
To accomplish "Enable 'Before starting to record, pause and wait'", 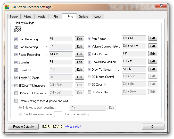I will [x=16, y=101].
